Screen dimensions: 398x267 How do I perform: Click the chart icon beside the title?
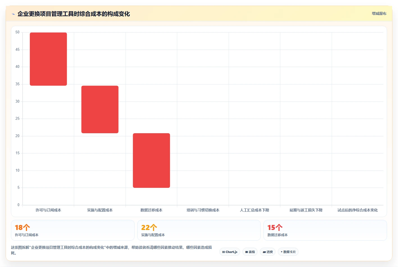coord(13,14)
